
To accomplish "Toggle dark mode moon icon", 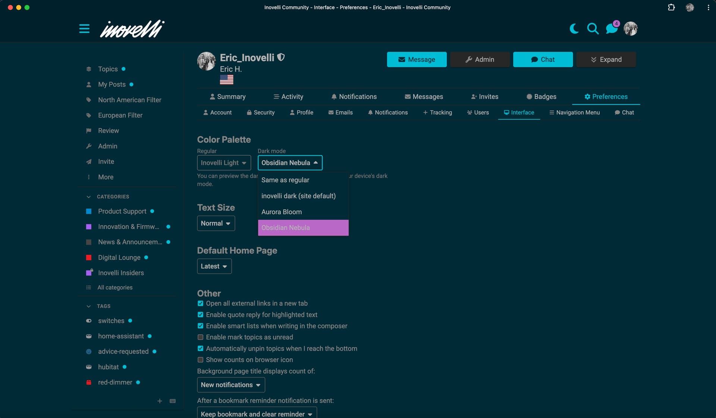I will (574, 29).
